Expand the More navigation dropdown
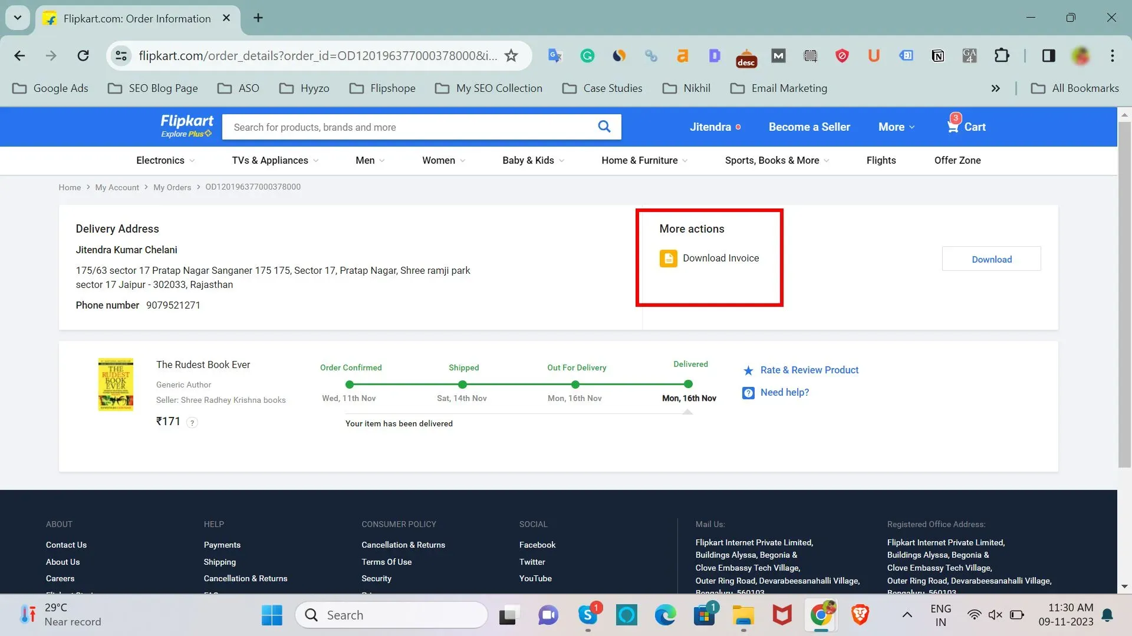The height and width of the screenshot is (636, 1132). 895,127
